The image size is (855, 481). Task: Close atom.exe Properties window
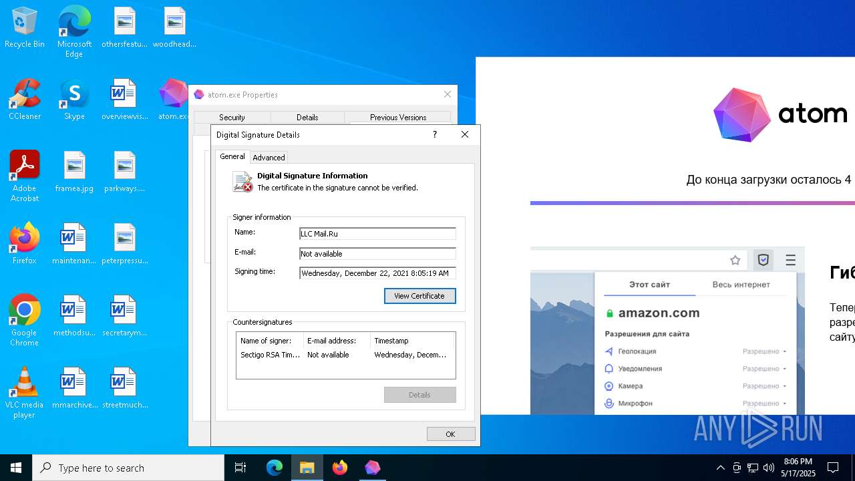point(448,94)
